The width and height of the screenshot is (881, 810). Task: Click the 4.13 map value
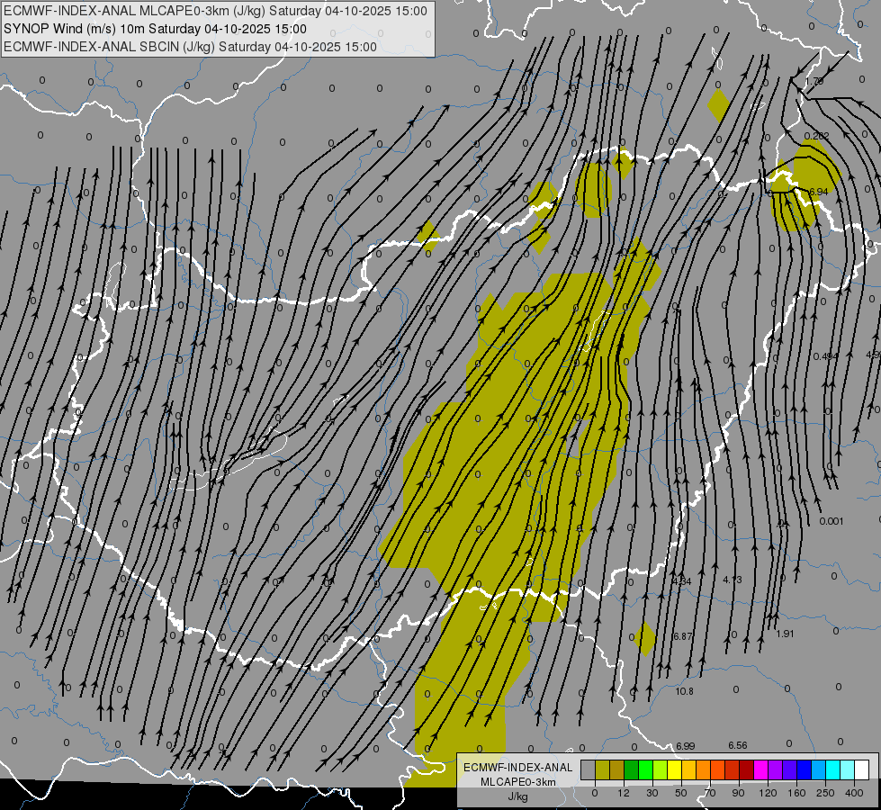733,580
